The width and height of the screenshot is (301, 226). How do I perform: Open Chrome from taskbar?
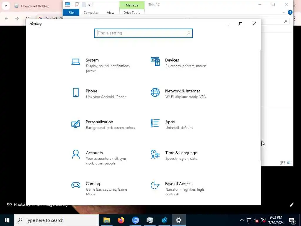pyautogui.click(x=135, y=220)
